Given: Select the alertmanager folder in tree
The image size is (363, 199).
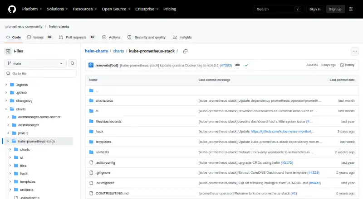Looking at the screenshot, I should click(x=29, y=125).
